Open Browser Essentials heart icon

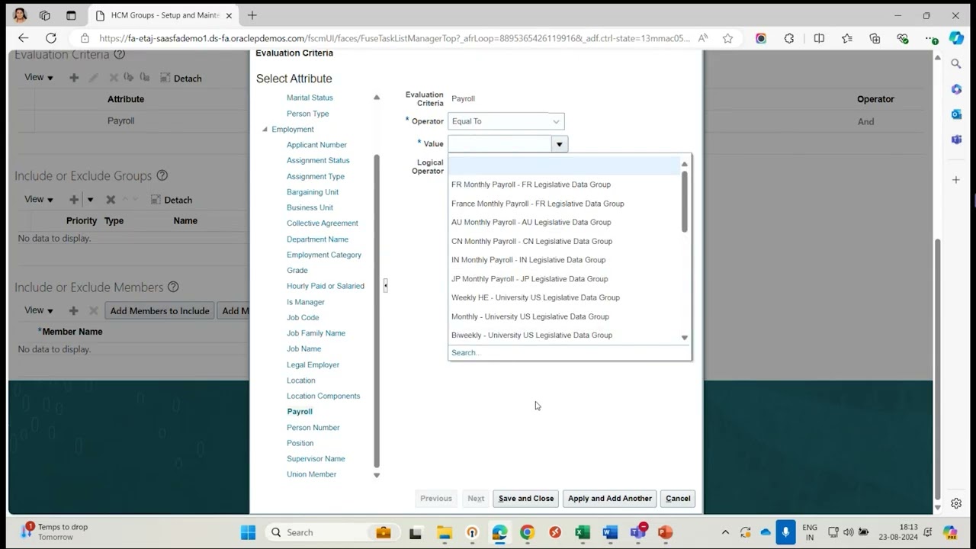(904, 38)
